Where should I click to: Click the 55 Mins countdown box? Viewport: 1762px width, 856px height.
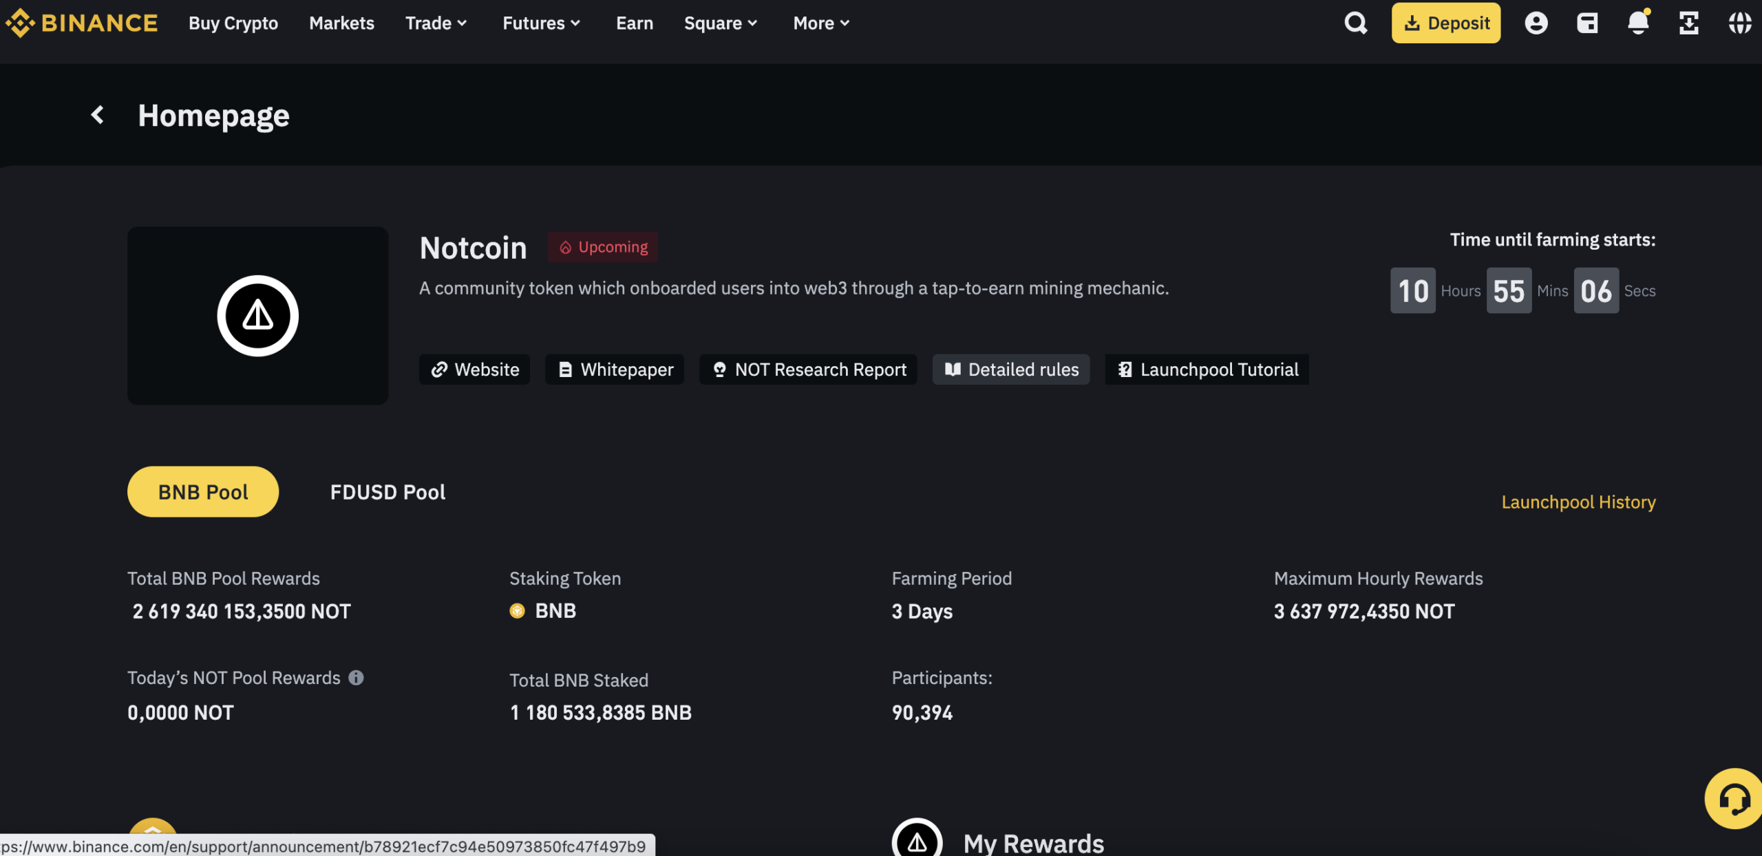(1509, 290)
